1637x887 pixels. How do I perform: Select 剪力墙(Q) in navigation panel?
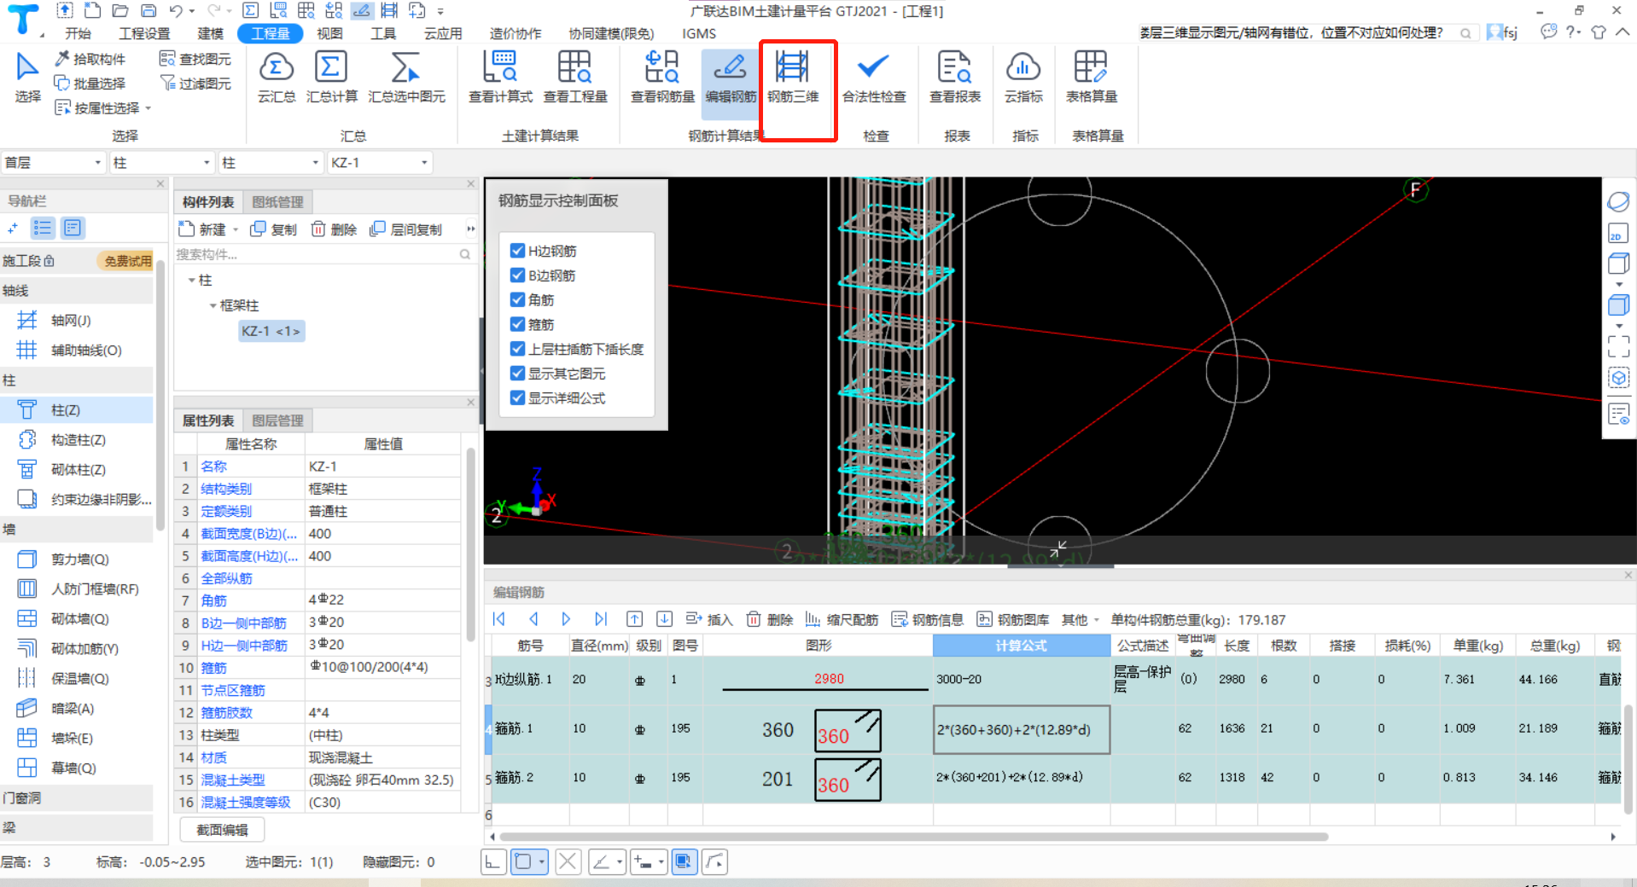(77, 559)
